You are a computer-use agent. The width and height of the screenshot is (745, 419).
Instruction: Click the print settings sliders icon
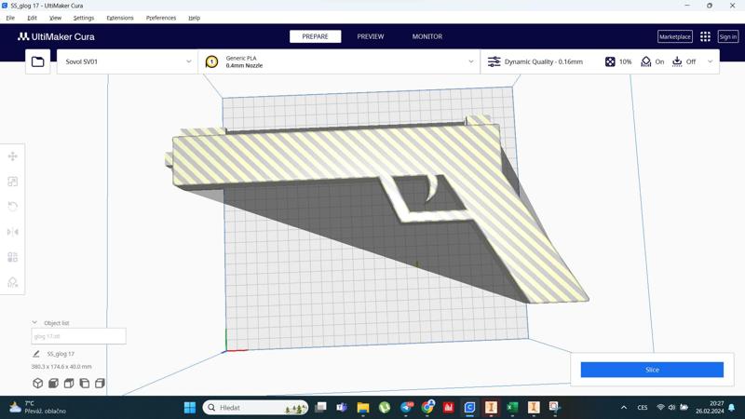point(494,61)
